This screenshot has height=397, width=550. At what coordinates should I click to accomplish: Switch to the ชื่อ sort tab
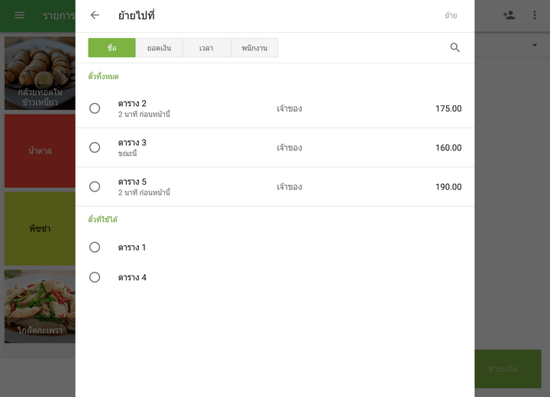(112, 48)
